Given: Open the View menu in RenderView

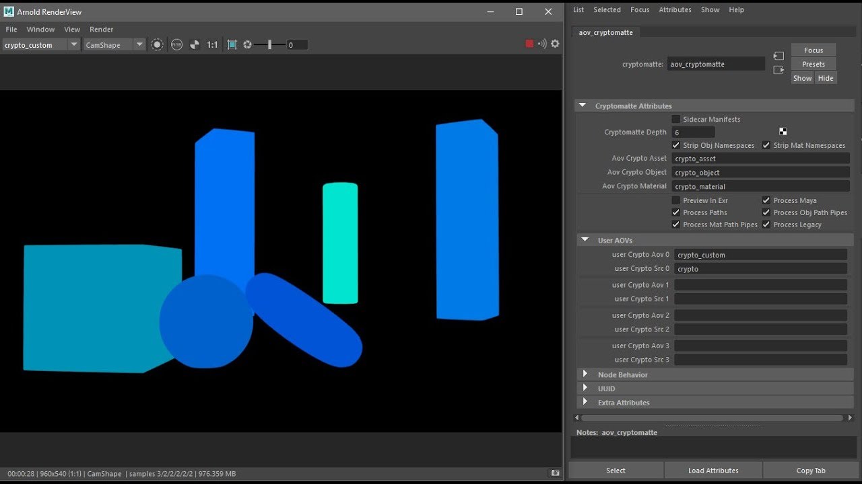Looking at the screenshot, I should coord(72,30).
